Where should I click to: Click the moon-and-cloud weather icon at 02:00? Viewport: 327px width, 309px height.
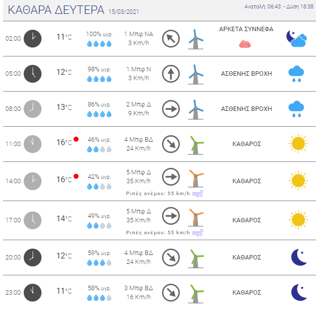(296, 39)
